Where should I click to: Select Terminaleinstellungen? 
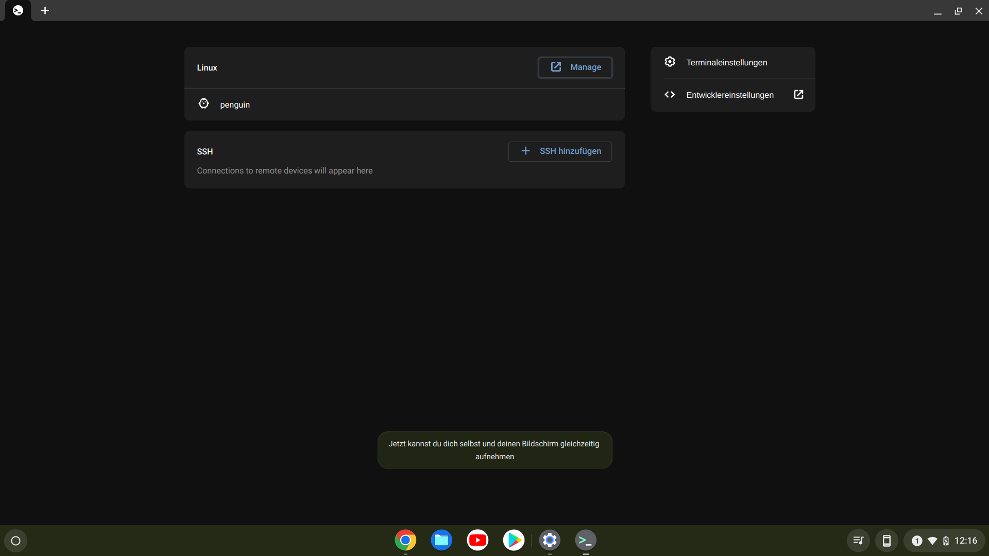pos(726,62)
